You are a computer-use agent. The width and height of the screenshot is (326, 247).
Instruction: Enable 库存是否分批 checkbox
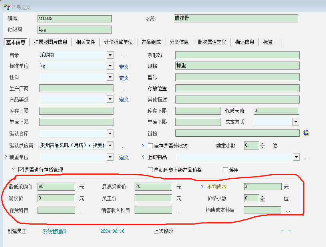click(x=151, y=146)
